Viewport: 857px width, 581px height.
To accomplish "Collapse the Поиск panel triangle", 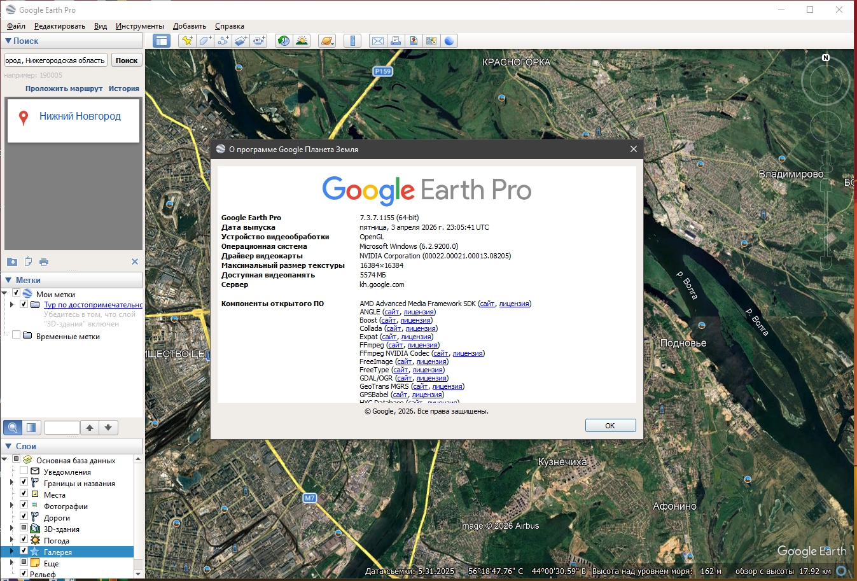I will [x=8, y=41].
